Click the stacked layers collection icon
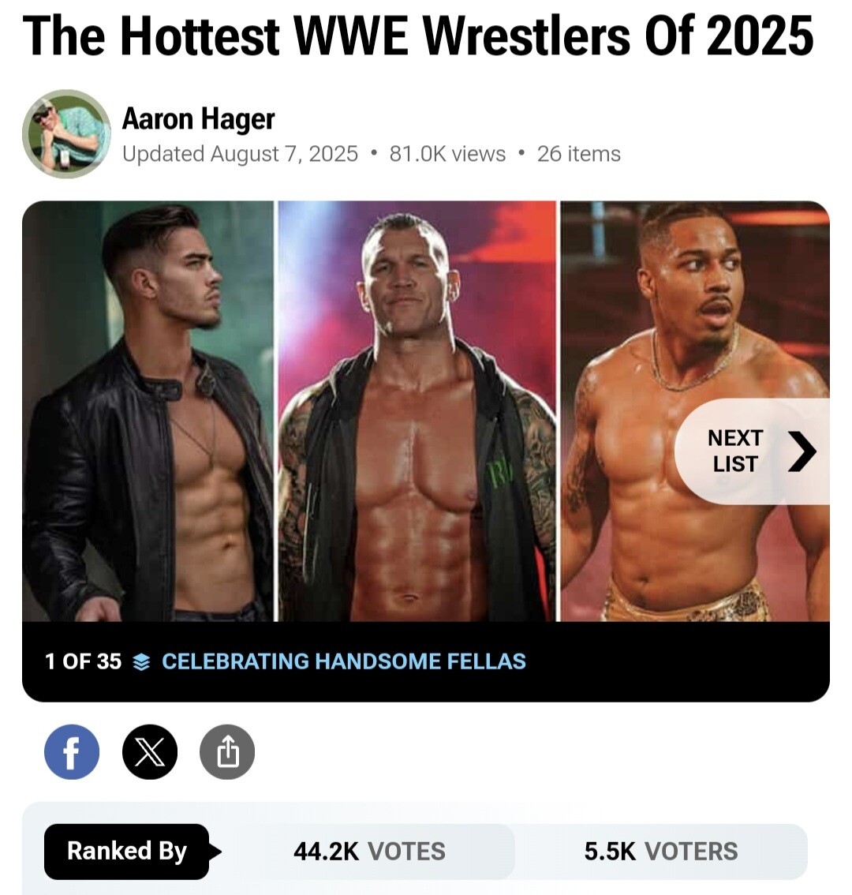This screenshot has width=852, height=895. 141,662
